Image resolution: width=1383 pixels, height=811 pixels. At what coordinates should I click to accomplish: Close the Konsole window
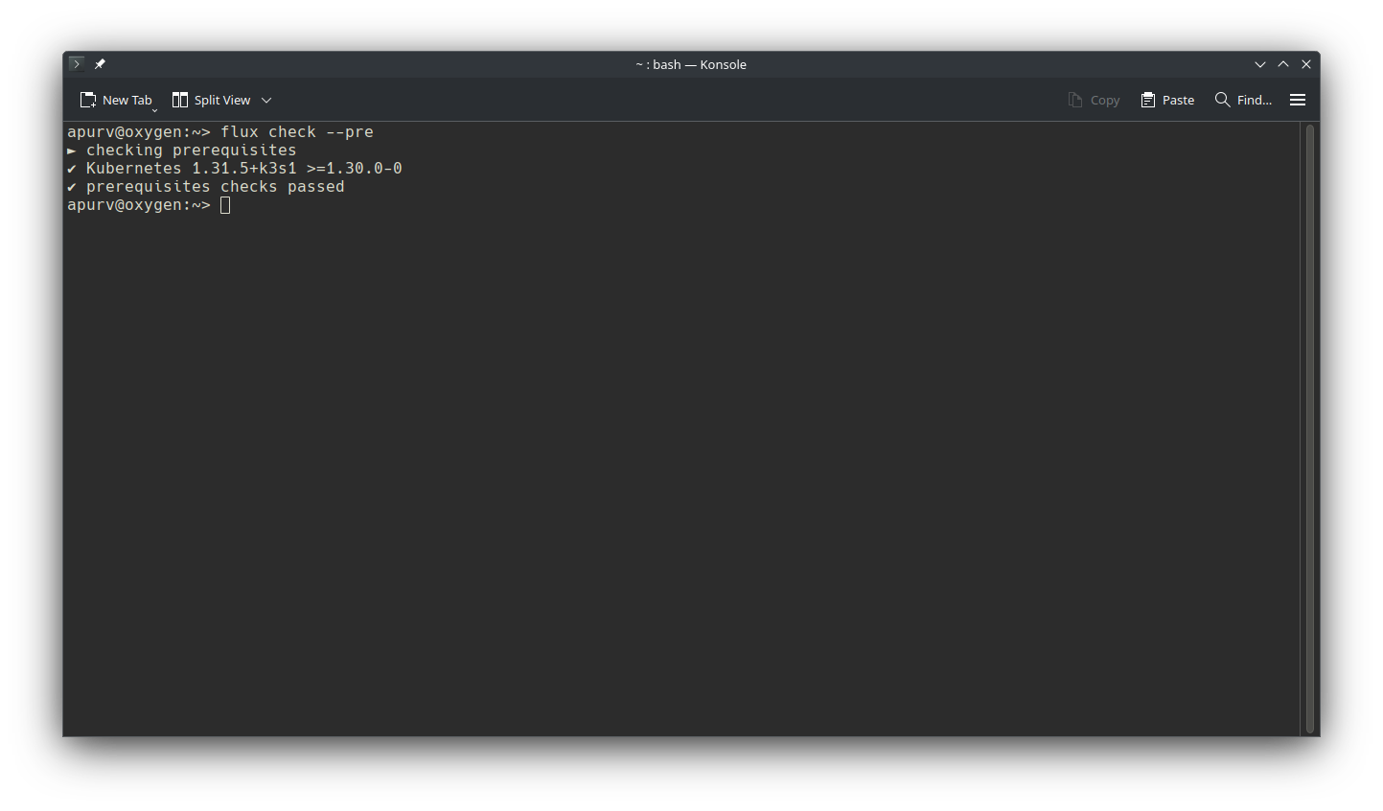[x=1306, y=64]
